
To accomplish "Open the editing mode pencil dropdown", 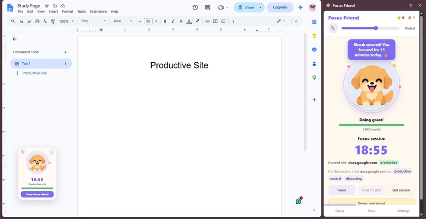I will (x=281, y=21).
